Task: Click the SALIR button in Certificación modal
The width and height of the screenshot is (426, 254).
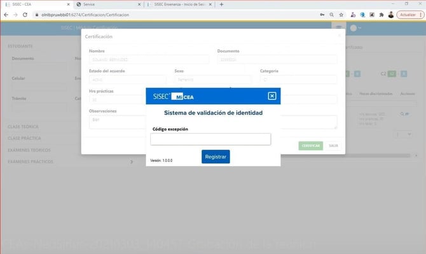Action: pos(333,146)
